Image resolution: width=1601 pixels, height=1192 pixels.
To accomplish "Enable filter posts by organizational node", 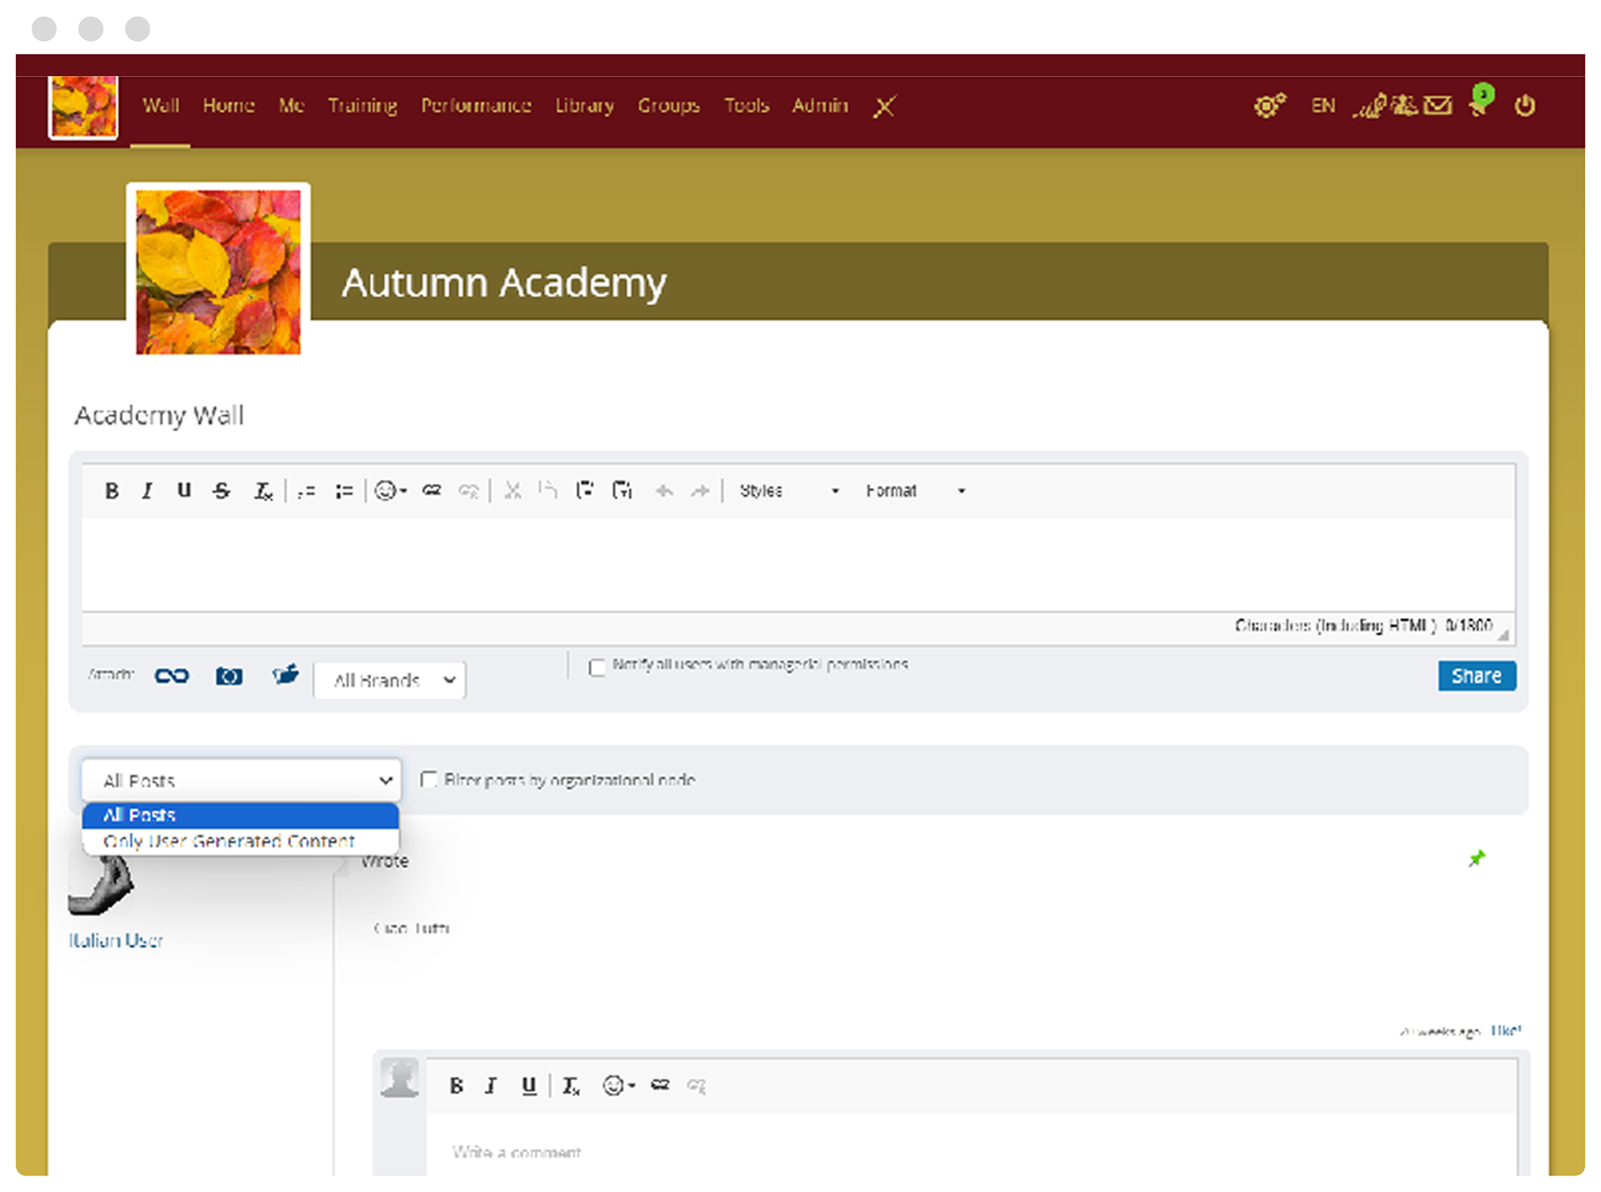I will pyautogui.click(x=429, y=779).
